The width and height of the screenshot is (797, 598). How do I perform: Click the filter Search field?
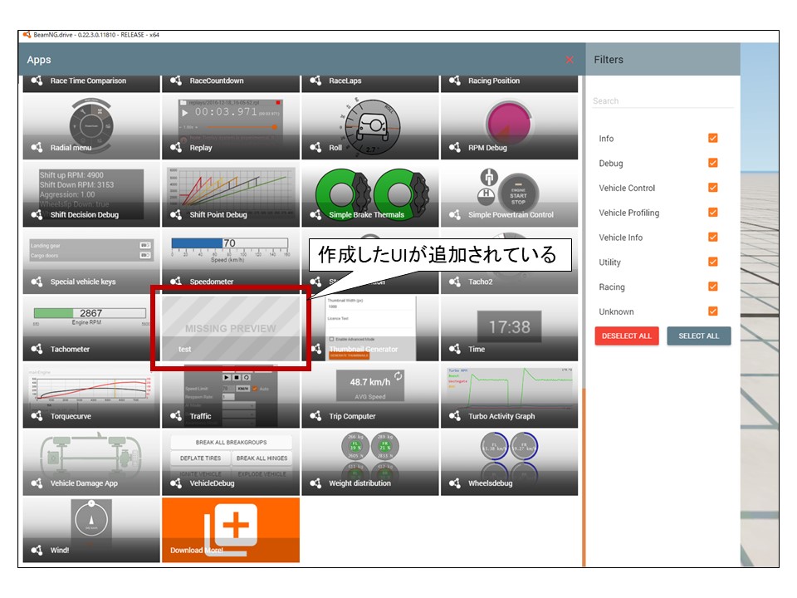click(x=662, y=101)
